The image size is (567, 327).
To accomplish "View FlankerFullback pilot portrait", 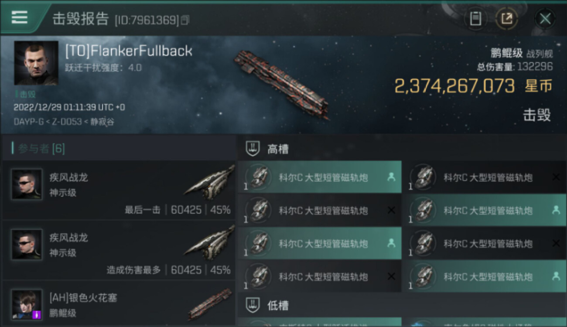I will click(36, 63).
